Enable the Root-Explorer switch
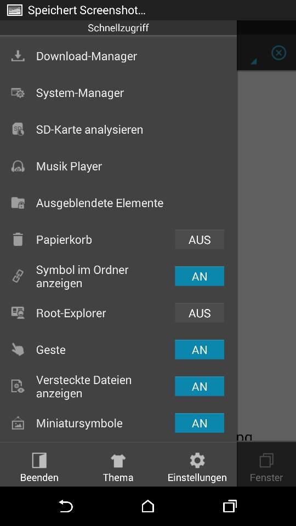This screenshot has height=526, width=296. point(200,313)
